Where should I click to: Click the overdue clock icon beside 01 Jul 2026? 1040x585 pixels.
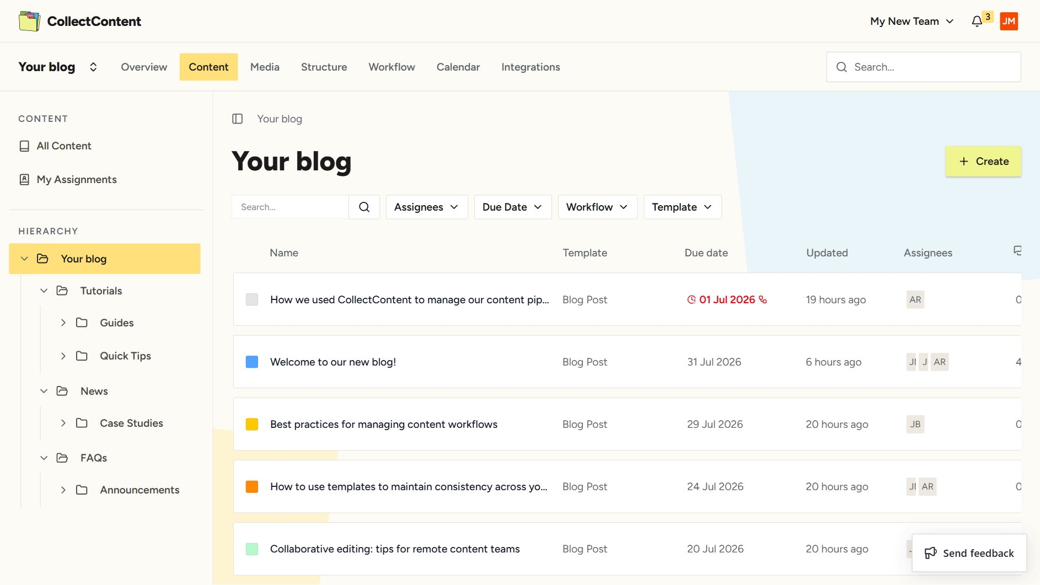pos(691,299)
